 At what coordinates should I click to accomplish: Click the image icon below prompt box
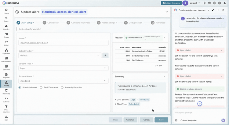176,120
